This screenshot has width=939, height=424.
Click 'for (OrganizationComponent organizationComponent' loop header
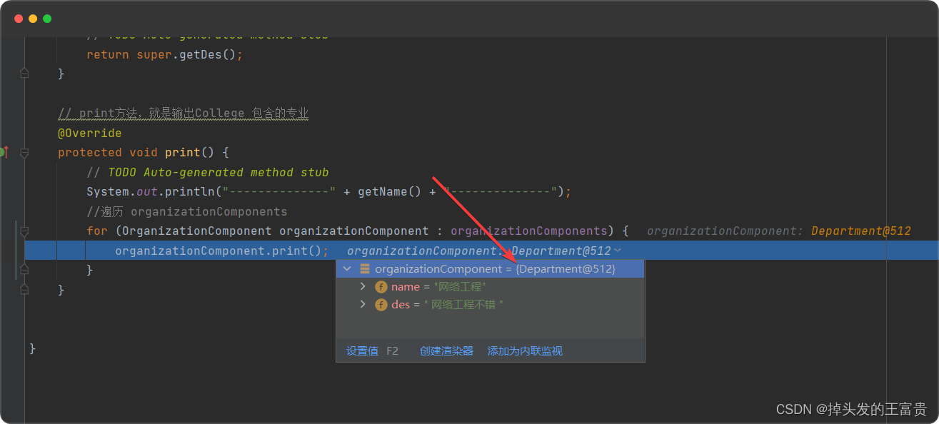[358, 231]
